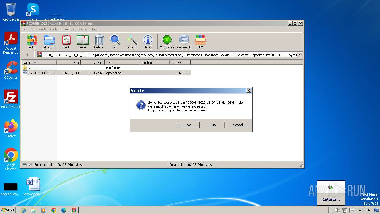Open Skype desktop shortcut
Screen dimensions: 380x214
tap(33, 12)
